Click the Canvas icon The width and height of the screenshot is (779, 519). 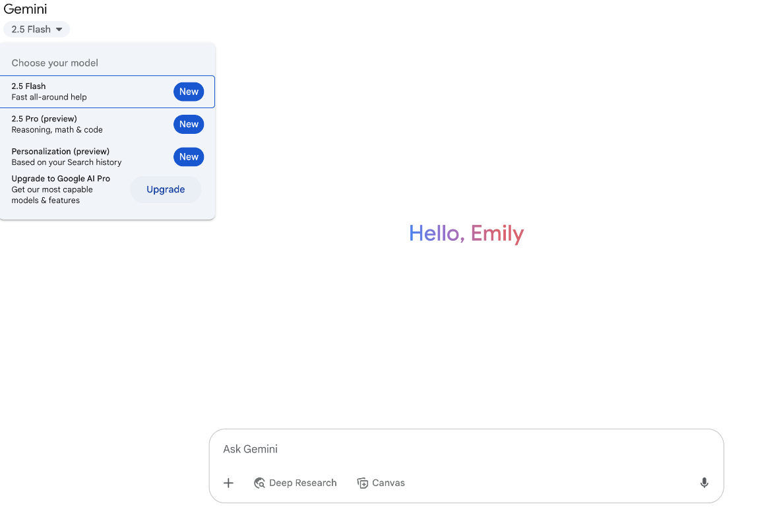[x=363, y=483]
